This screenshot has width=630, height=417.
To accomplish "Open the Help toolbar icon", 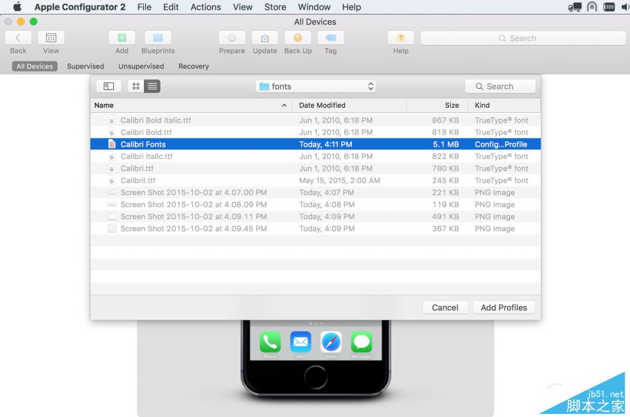I will [x=401, y=38].
